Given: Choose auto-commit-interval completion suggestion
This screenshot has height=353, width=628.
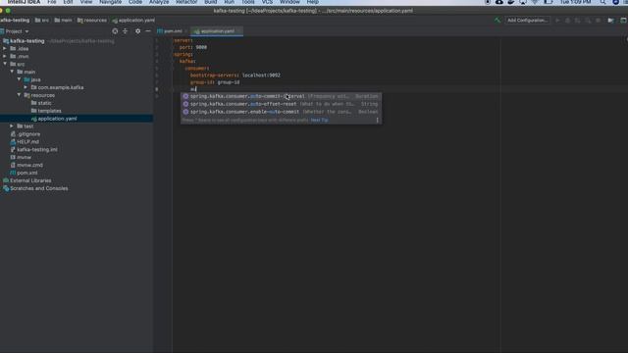Looking at the screenshot, I should (281, 96).
